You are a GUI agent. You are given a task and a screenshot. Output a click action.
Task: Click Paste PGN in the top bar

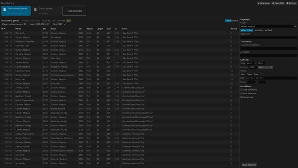pyautogui.click(x=278, y=3)
